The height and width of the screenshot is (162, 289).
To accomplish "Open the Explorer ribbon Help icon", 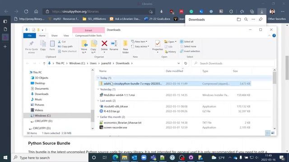I will [x=274, y=36].
